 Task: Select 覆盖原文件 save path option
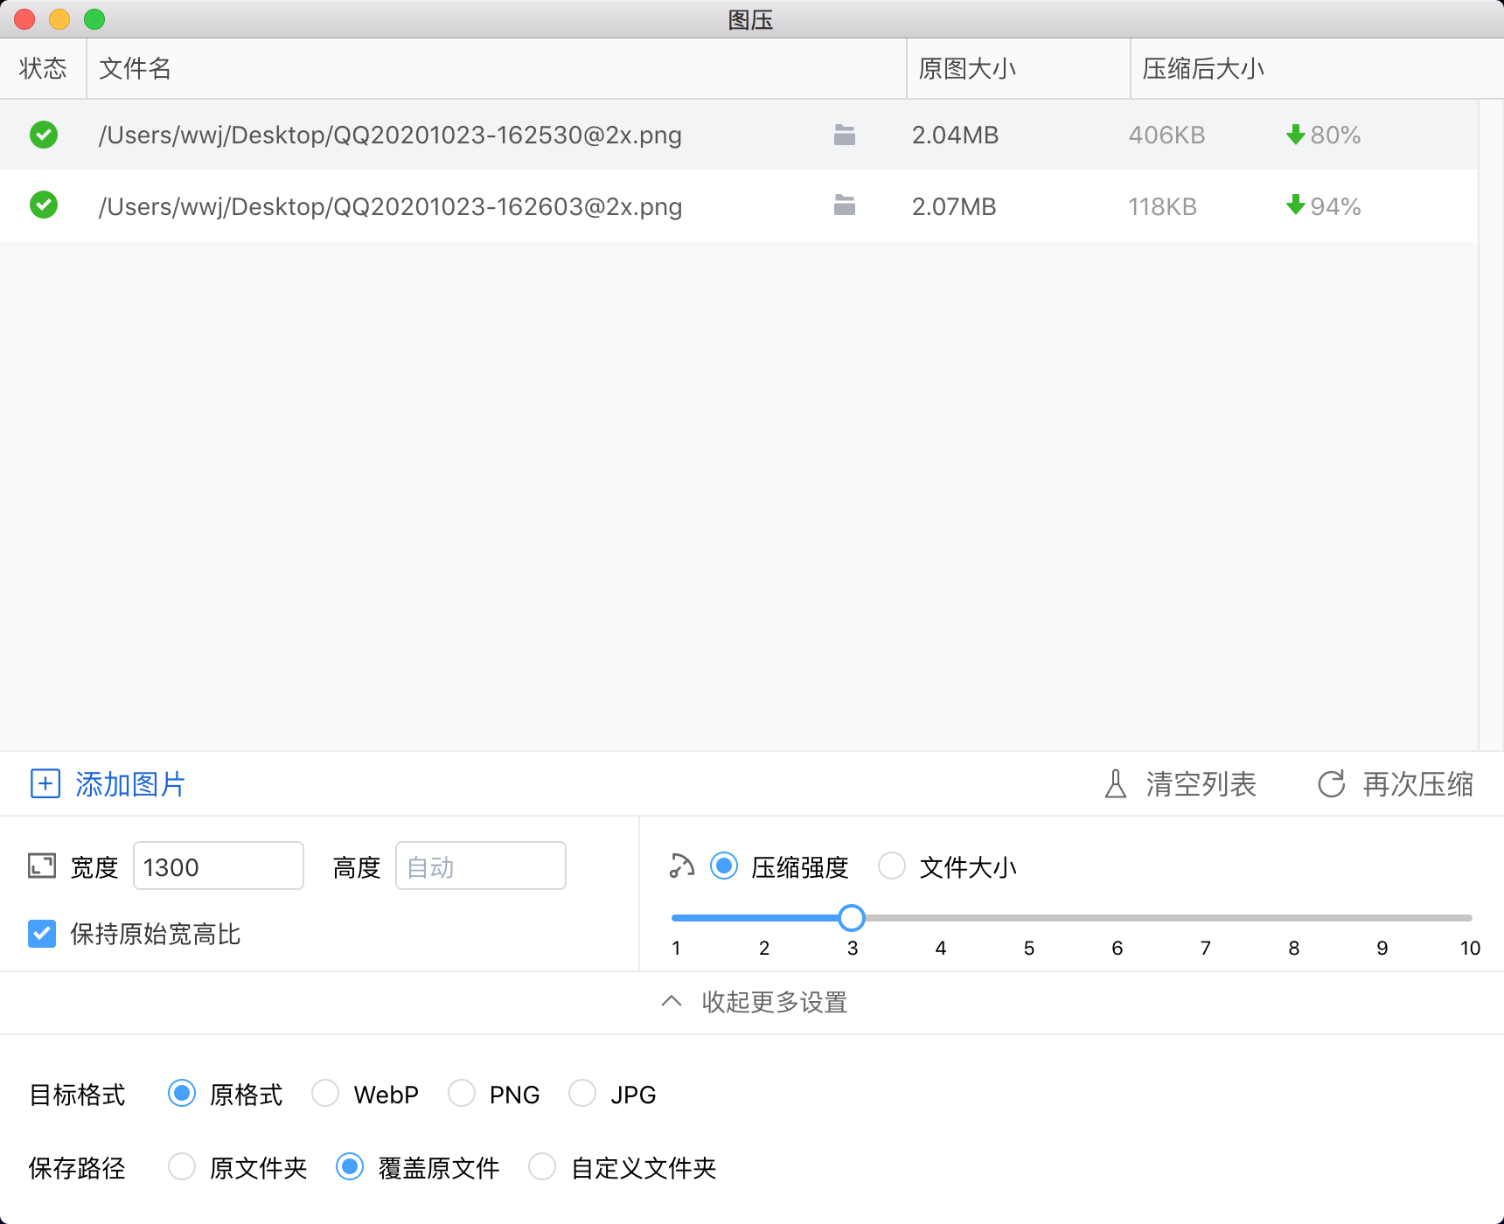click(x=350, y=1167)
